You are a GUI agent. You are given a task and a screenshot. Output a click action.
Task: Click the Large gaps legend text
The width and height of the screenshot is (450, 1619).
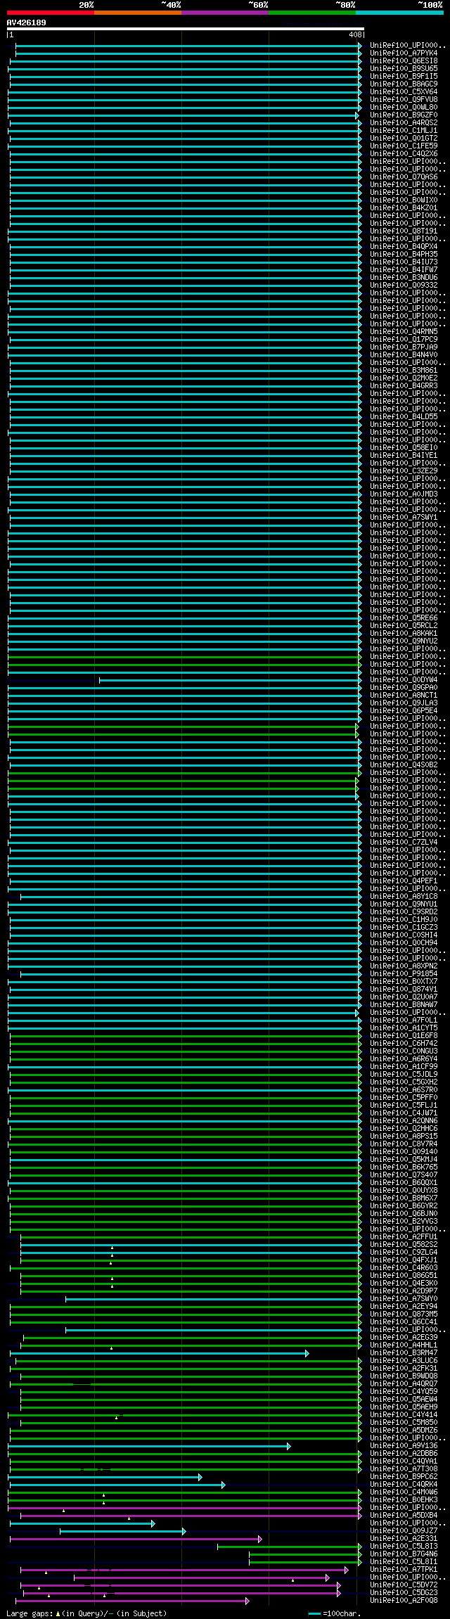tap(86, 1613)
